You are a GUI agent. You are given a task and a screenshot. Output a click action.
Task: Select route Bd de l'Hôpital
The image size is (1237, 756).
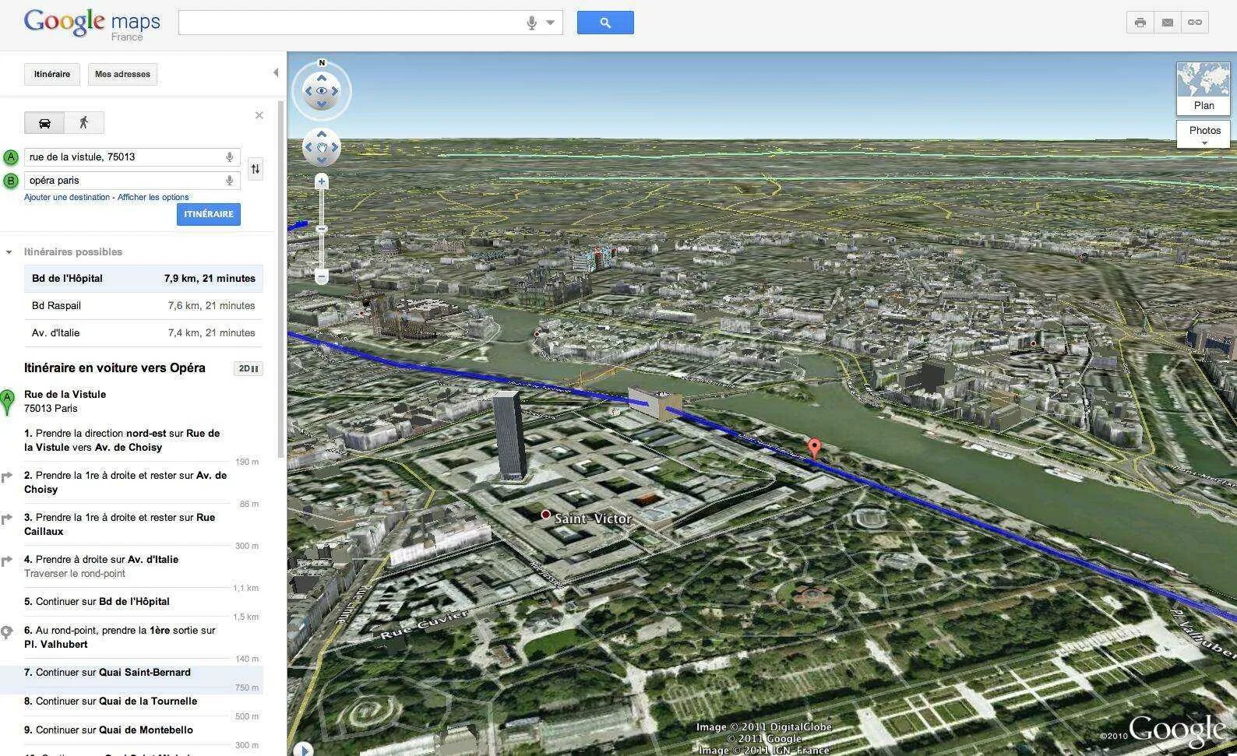coord(143,279)
